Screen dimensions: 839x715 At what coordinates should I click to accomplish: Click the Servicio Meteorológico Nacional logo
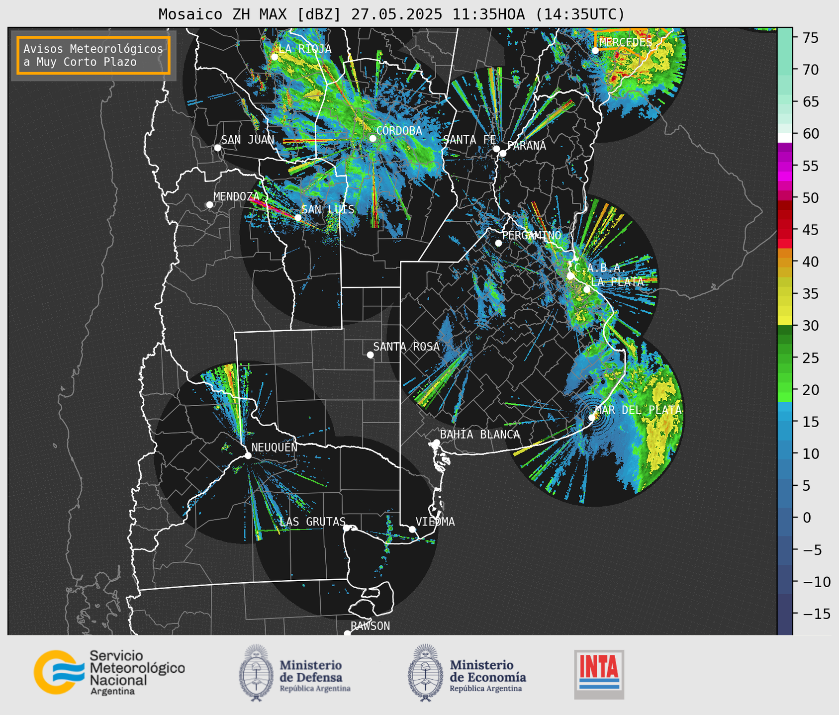pos(109,672)
